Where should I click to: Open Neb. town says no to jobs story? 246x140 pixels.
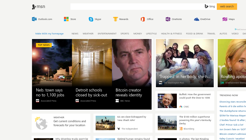[x=50, y=92]
